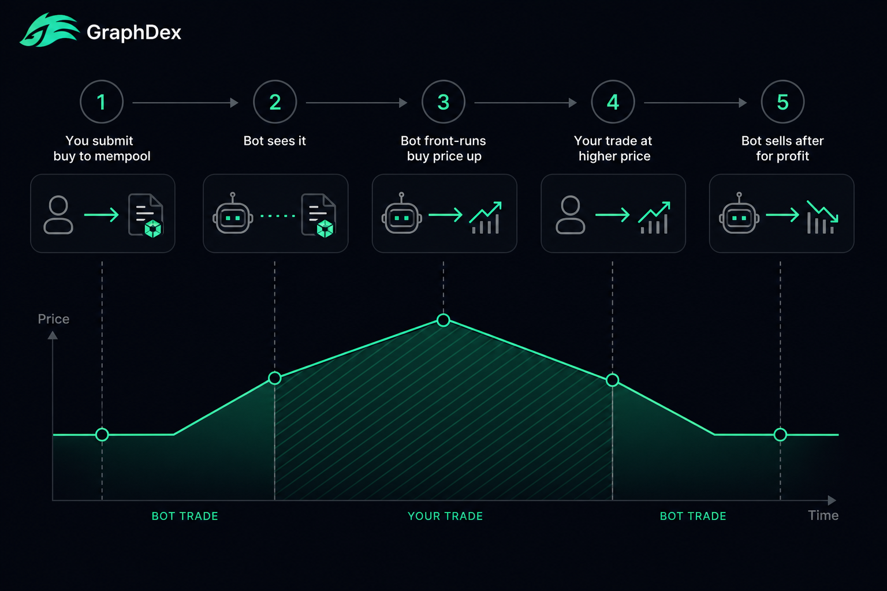Click the bot icon in the sells-for-profit card

point(739,214)
